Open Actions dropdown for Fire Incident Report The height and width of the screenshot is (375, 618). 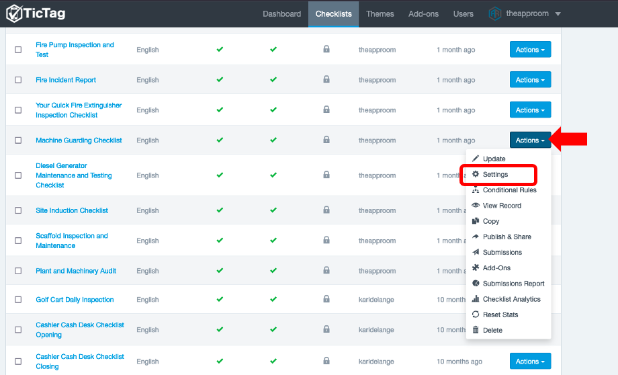pyautogui.click(x=530, y=80)
